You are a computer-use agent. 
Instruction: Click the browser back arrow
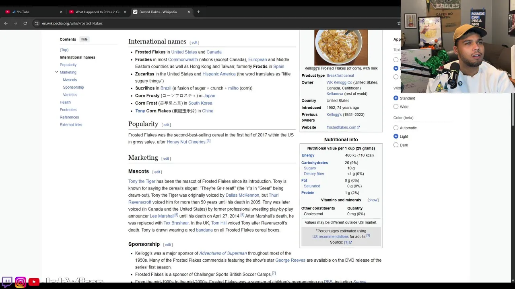point(6,23)
